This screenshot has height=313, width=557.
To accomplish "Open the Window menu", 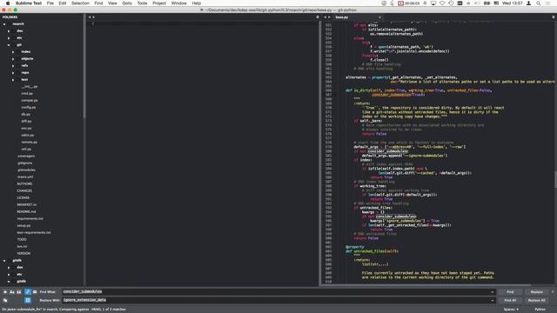I will (178, 3).
